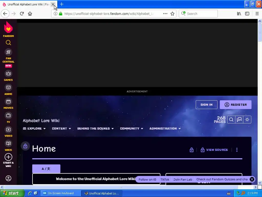Show site information icon in address bar
The width and height of the screenshot is (262, 197).
tap(55, 14)
